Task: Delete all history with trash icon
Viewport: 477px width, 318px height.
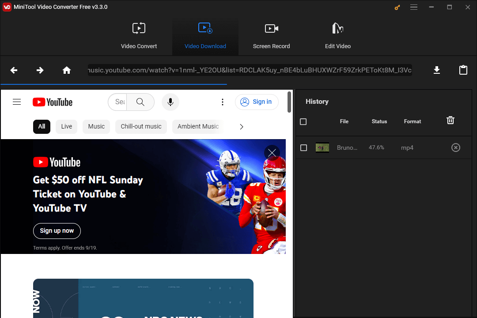Action: click(x=450, y=120)
